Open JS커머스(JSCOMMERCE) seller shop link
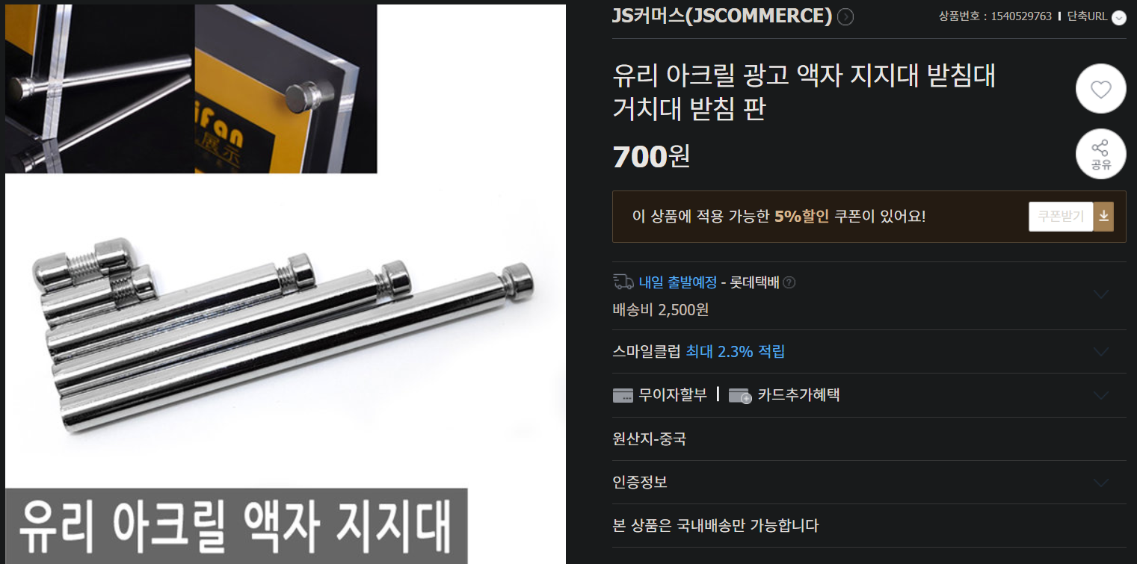 (x=722, y=16)
